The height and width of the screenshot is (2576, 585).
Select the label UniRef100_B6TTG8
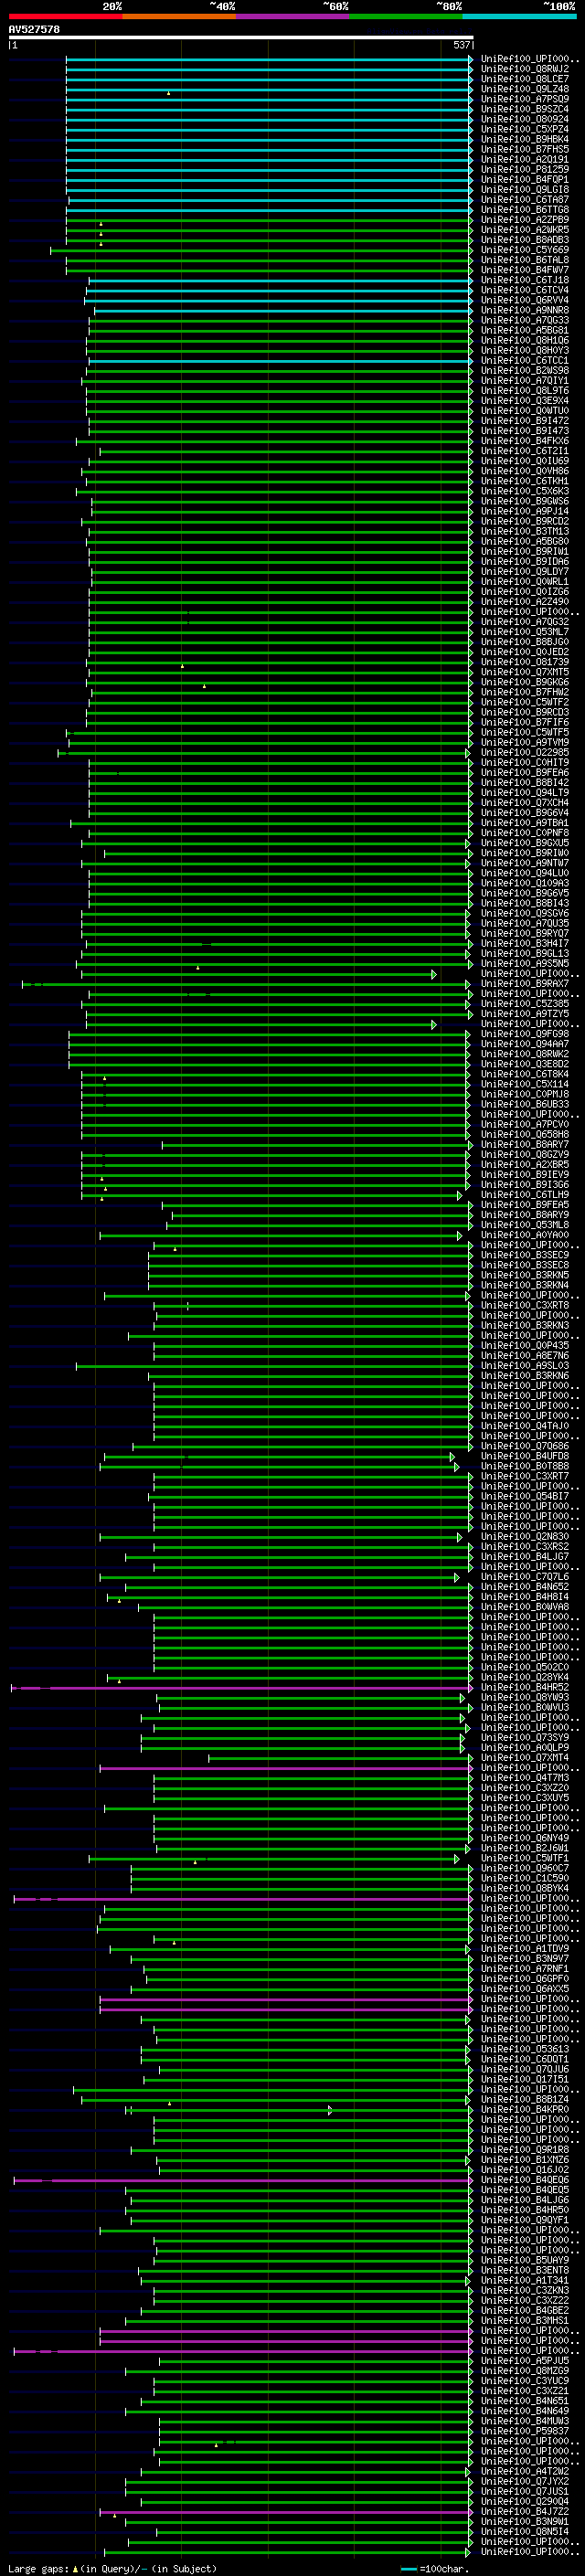[525, 209]
